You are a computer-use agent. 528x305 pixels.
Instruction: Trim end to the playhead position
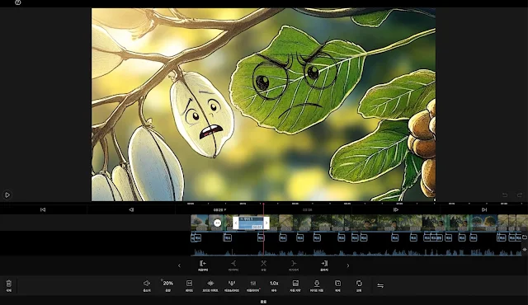pos(294,265)
